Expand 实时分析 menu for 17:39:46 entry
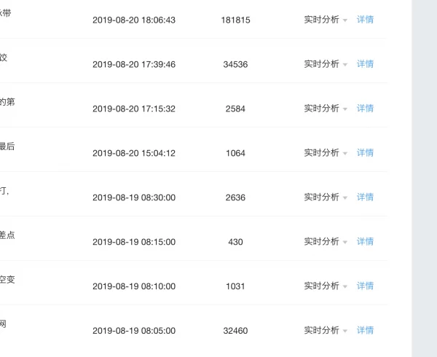The height and width of the screenshot is (357, 437). point(326,64)
